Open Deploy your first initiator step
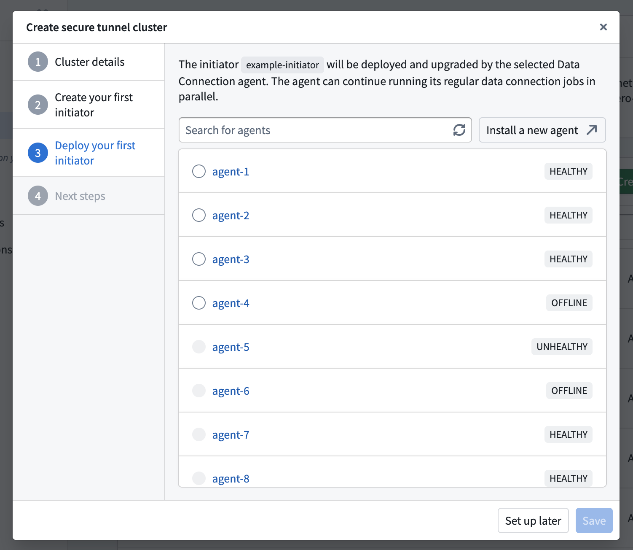Viewport: 633px width, 550px height. pyautogui.click(x=89, y=153)
